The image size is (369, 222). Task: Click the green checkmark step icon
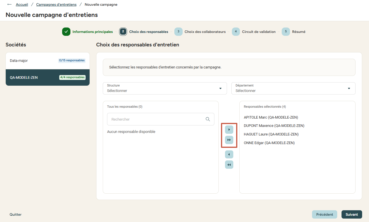[66, 32]
